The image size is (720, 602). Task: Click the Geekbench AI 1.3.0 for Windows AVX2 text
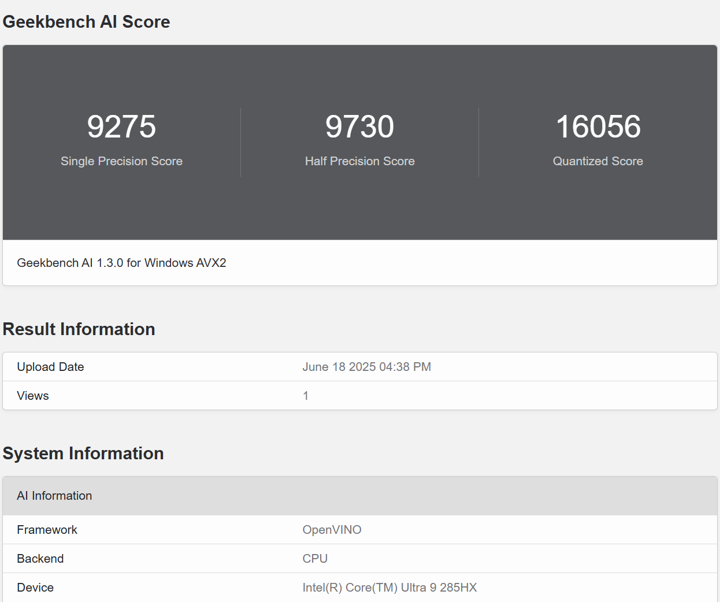click(x=121, y=263)
